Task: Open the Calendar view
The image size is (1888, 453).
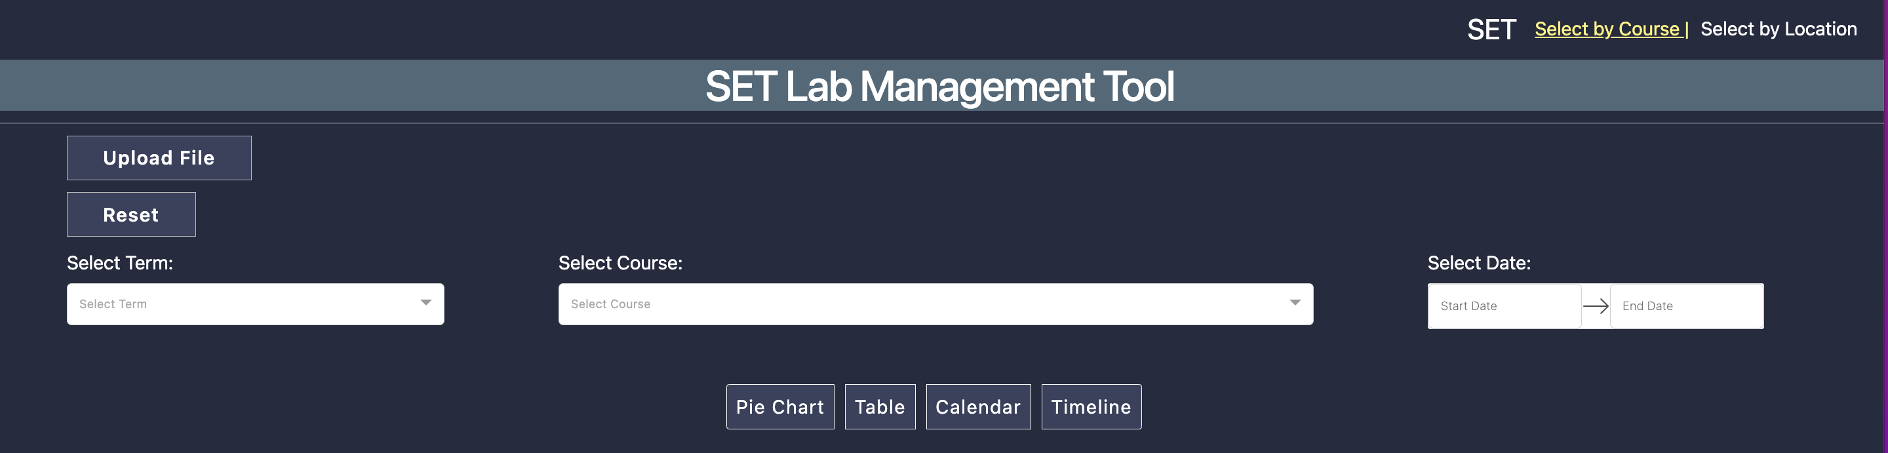Action: (977, 407)
